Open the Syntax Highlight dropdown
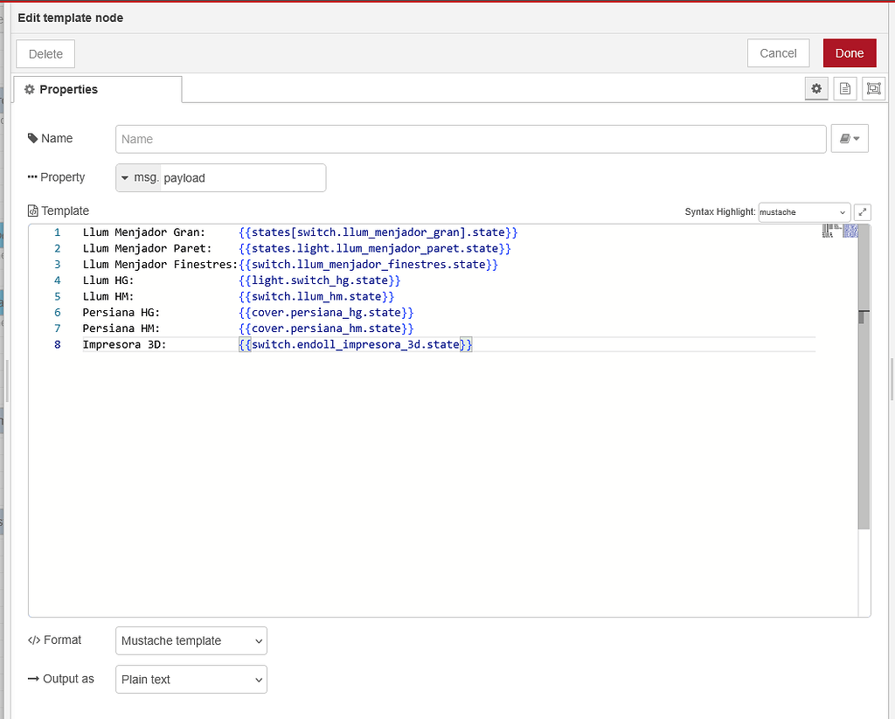The width and height of the screenshot is (895, 719). pyautogui.click(x=802, y=211)
